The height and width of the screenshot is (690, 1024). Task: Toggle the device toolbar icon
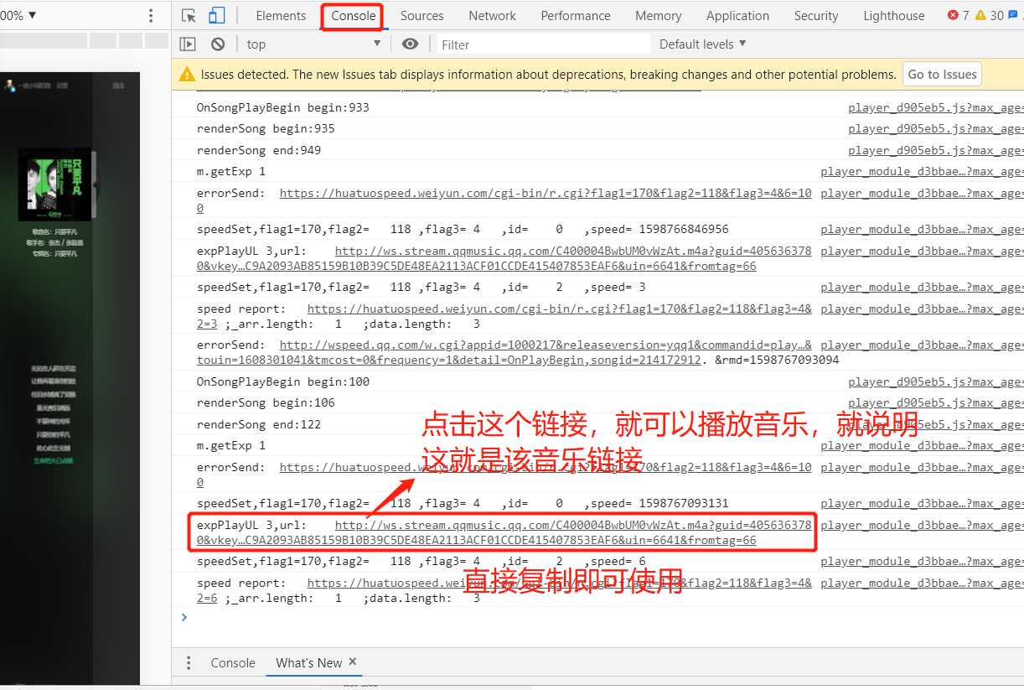pyautogui.click(x=216, y=15)
